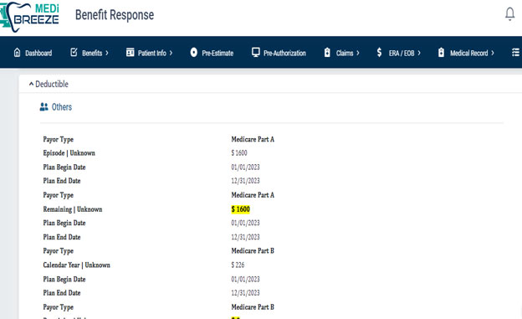Select the Episode $ 1600 value

click(x=239, y=153)
